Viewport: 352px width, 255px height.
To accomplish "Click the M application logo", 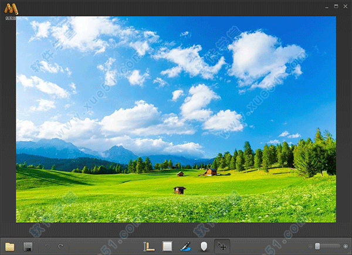I will [x=11, y=8].
